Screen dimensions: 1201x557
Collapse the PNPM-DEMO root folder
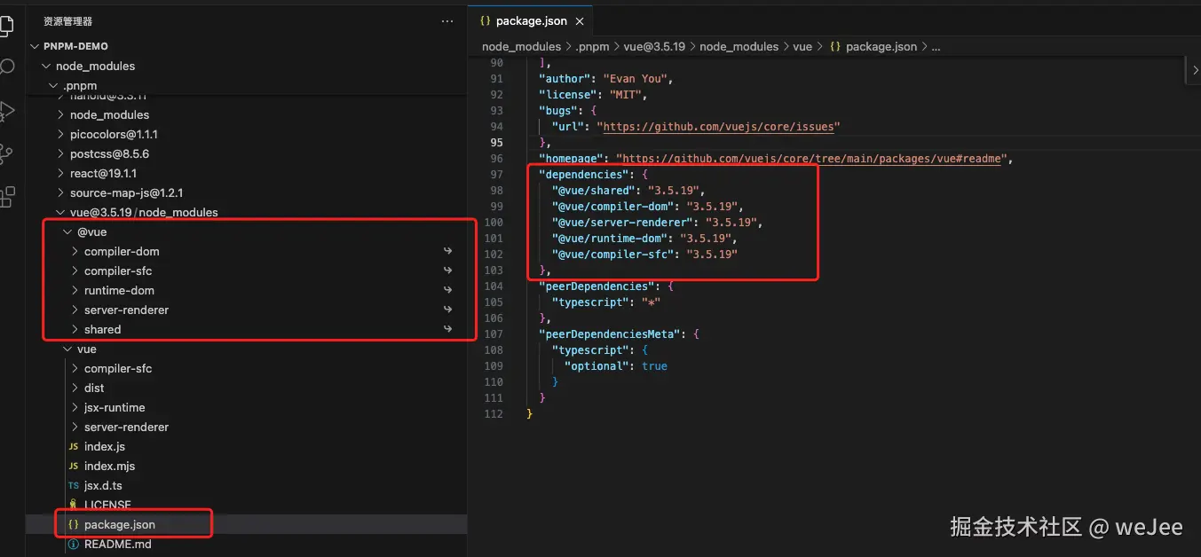[35, 46]
